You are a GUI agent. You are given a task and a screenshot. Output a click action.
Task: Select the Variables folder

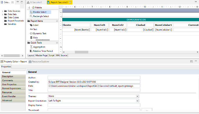12,24
